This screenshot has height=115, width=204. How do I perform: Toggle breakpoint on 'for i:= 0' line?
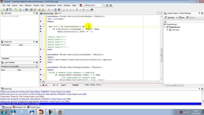40,27
